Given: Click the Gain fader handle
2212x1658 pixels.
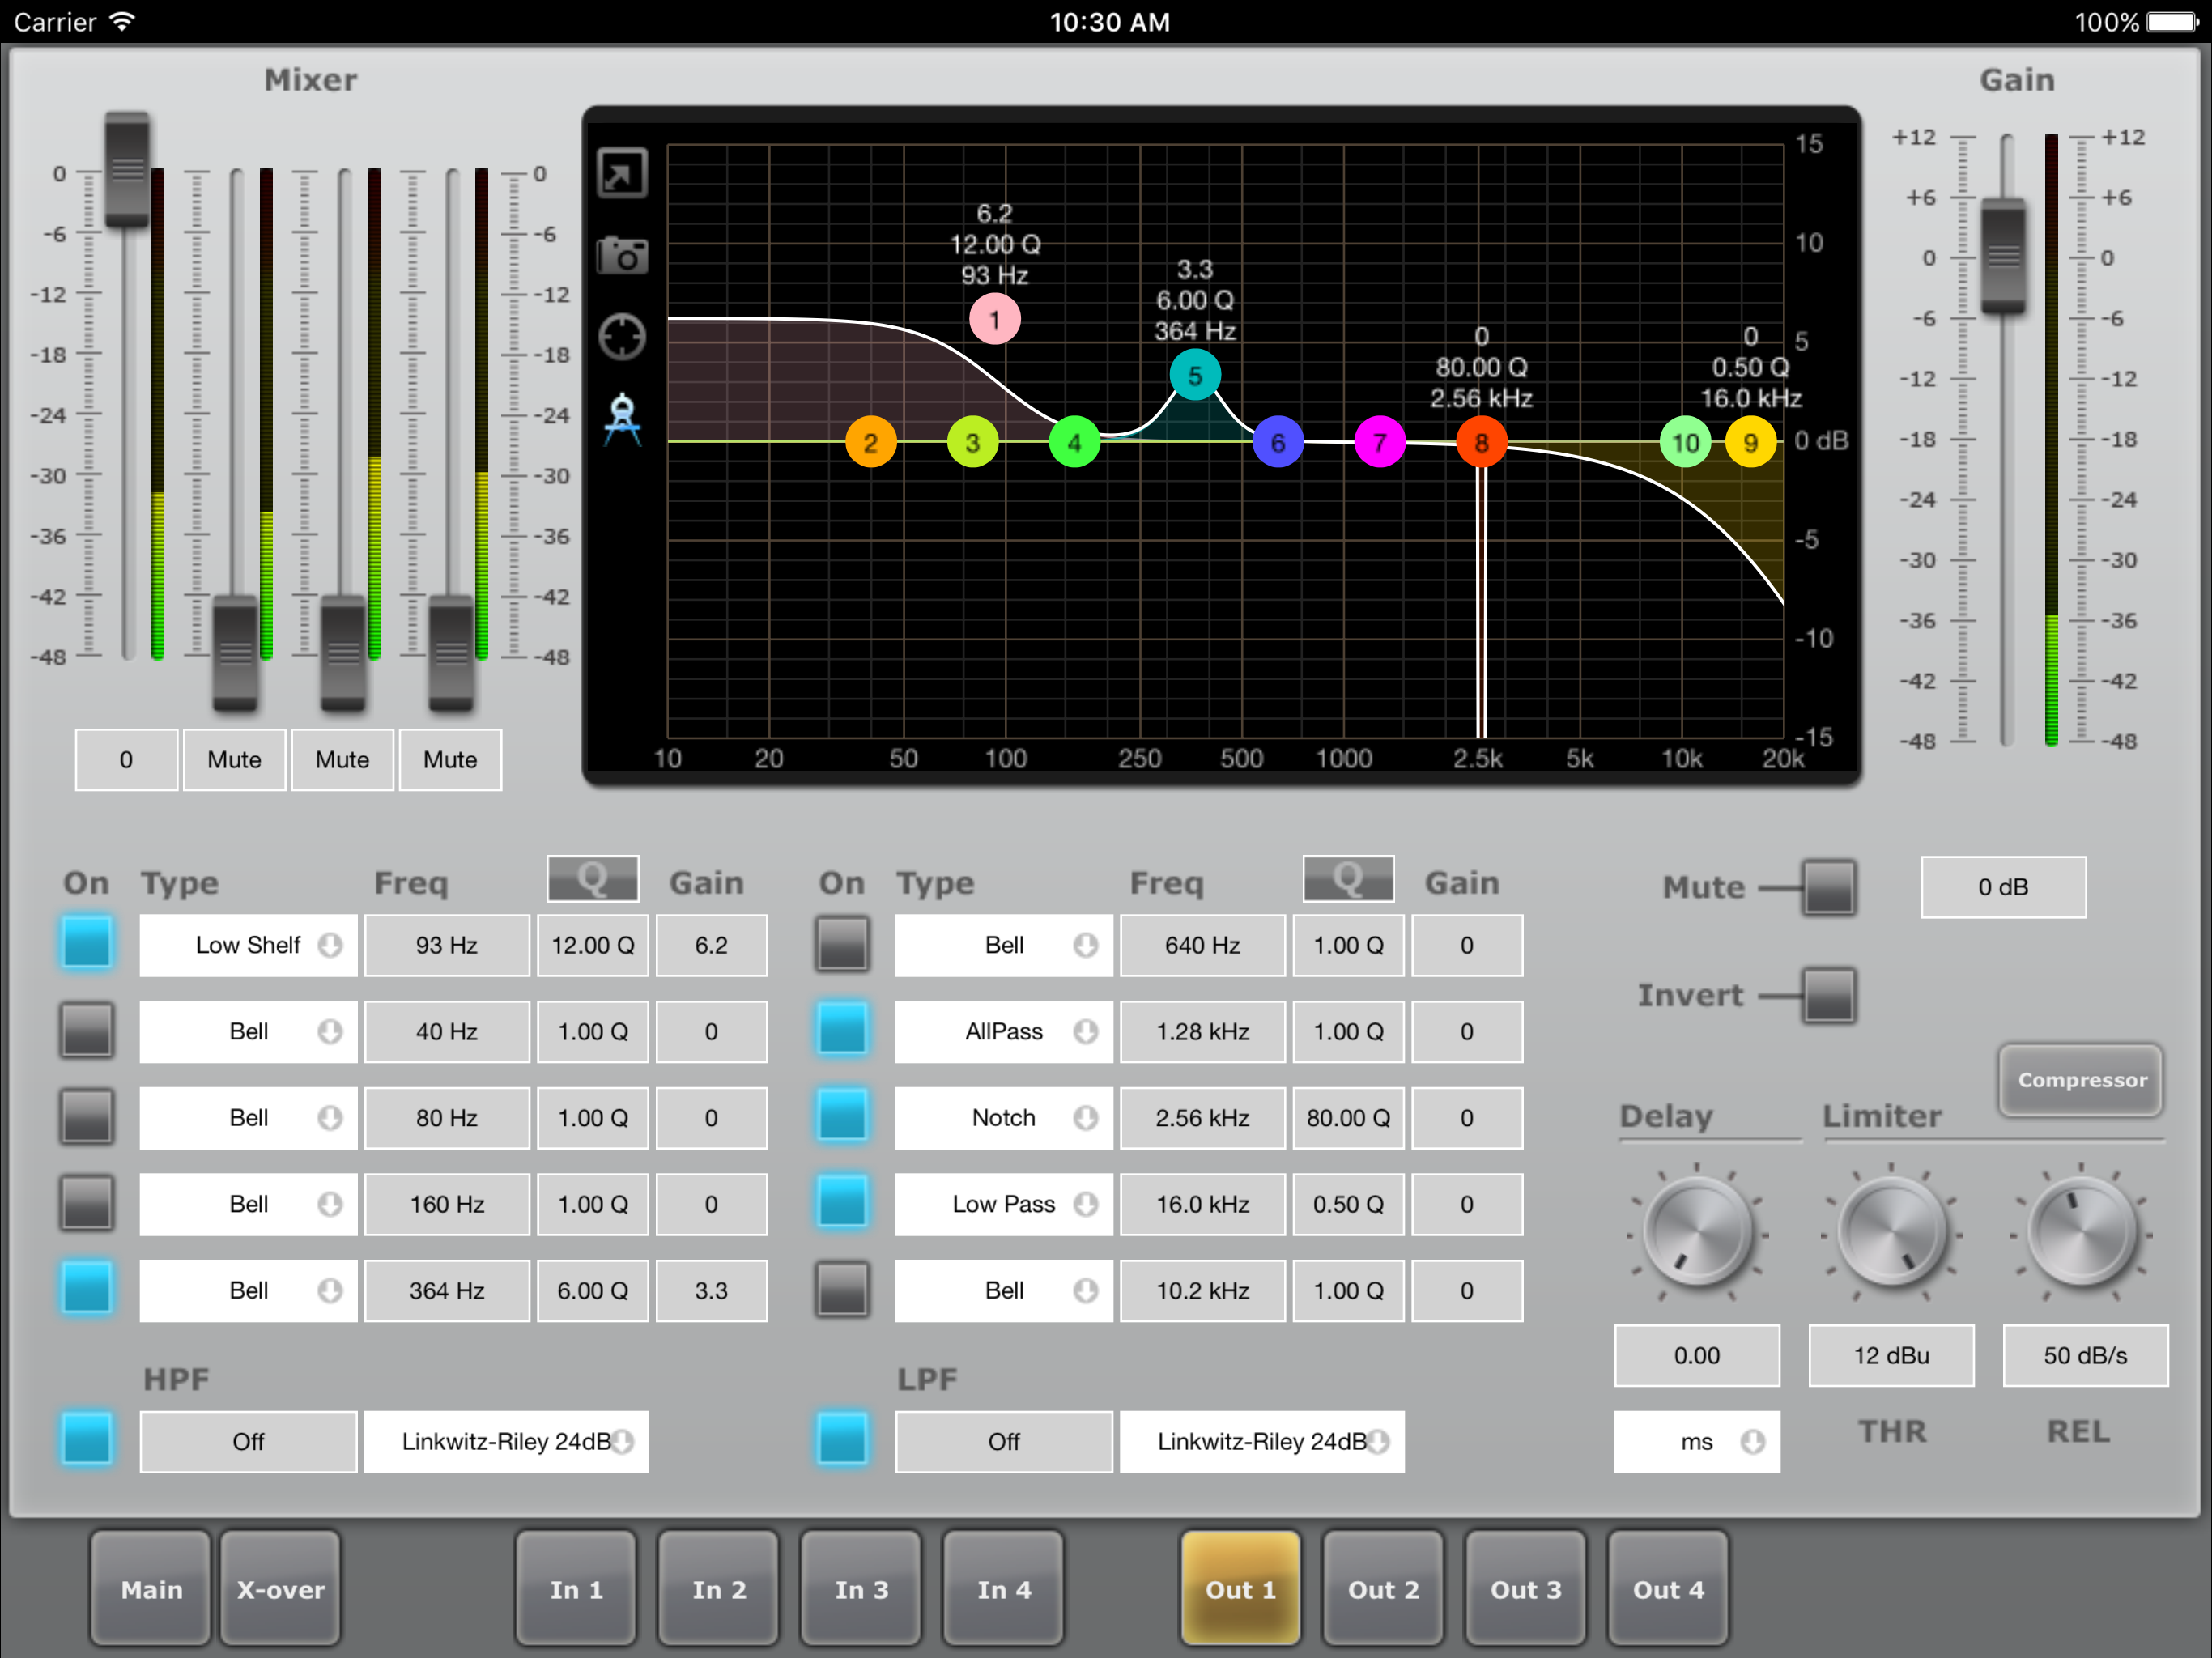Looking at the screenshot, I should pyautogui.click(x=2003, y=256).
